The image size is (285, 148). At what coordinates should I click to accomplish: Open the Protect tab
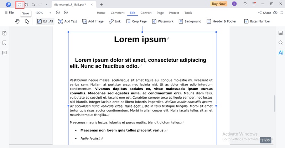[x=174, y=13]
